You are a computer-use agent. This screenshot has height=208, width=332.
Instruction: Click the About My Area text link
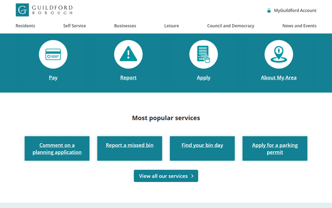click(x=279, y=78)
